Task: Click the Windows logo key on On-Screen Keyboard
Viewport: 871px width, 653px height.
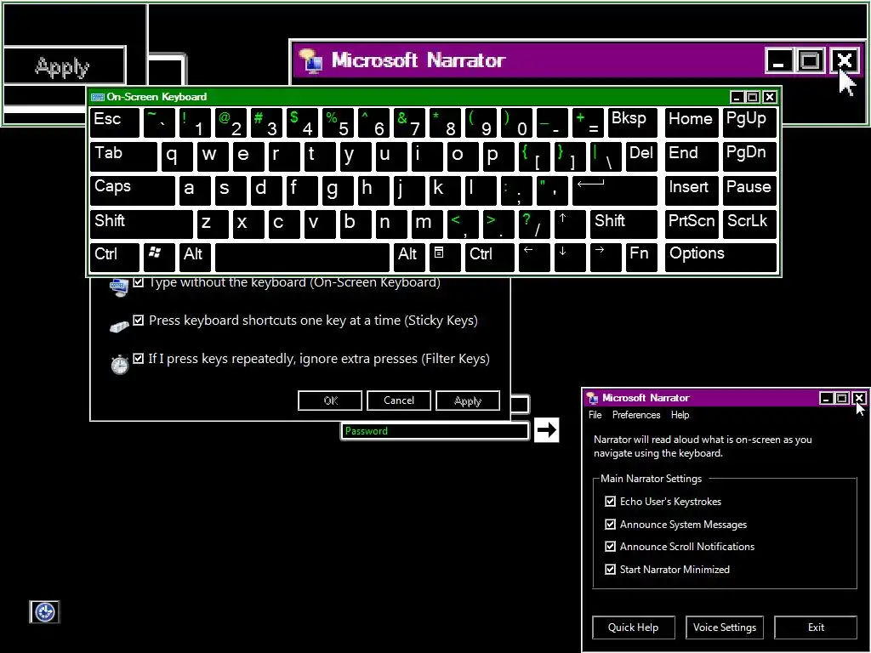Action: coord(159,257)
